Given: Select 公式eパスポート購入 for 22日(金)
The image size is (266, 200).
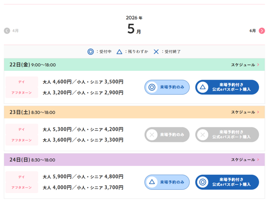Looking at the screenshot, I should (227, 87).
